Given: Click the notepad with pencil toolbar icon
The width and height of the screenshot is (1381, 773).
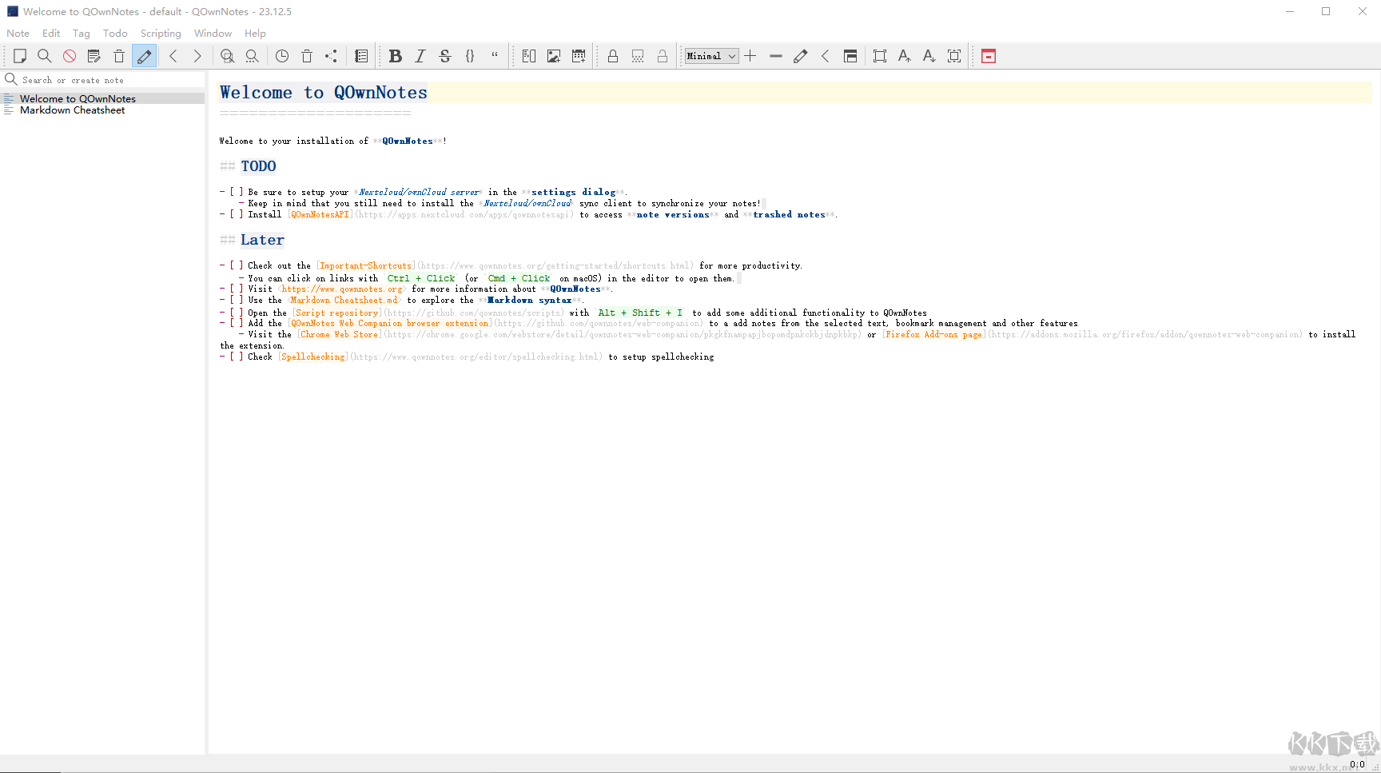Looking at the screenshot, I should [x=94, y=56].
